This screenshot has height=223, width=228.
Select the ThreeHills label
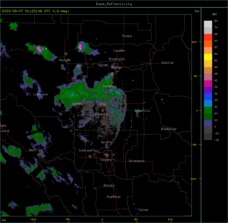tap(142, 111)
